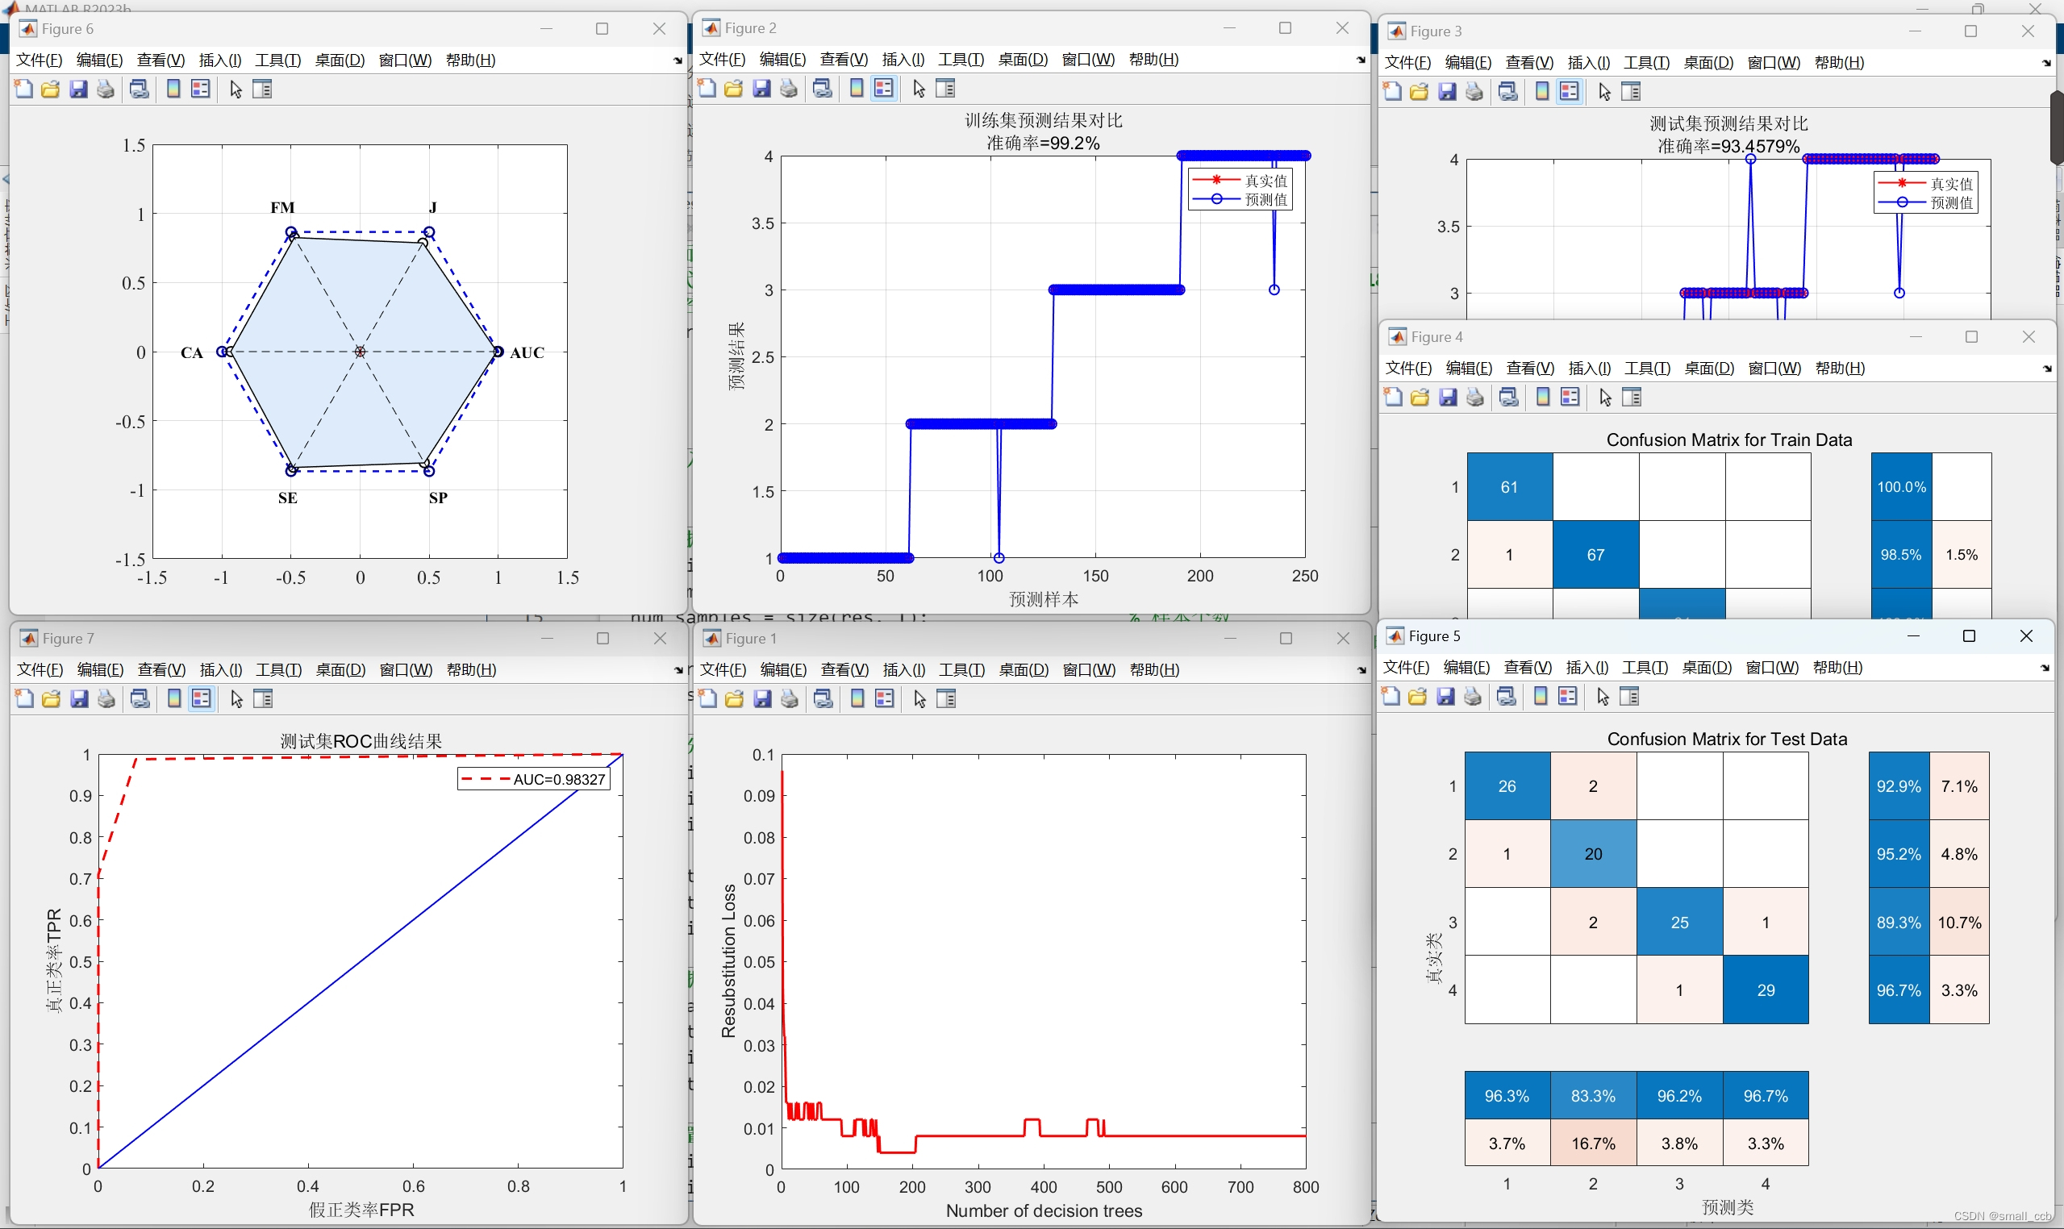
Task: Print Figure 1 using the printer icon
Action: pyautogui.click(x=790, y=699)
